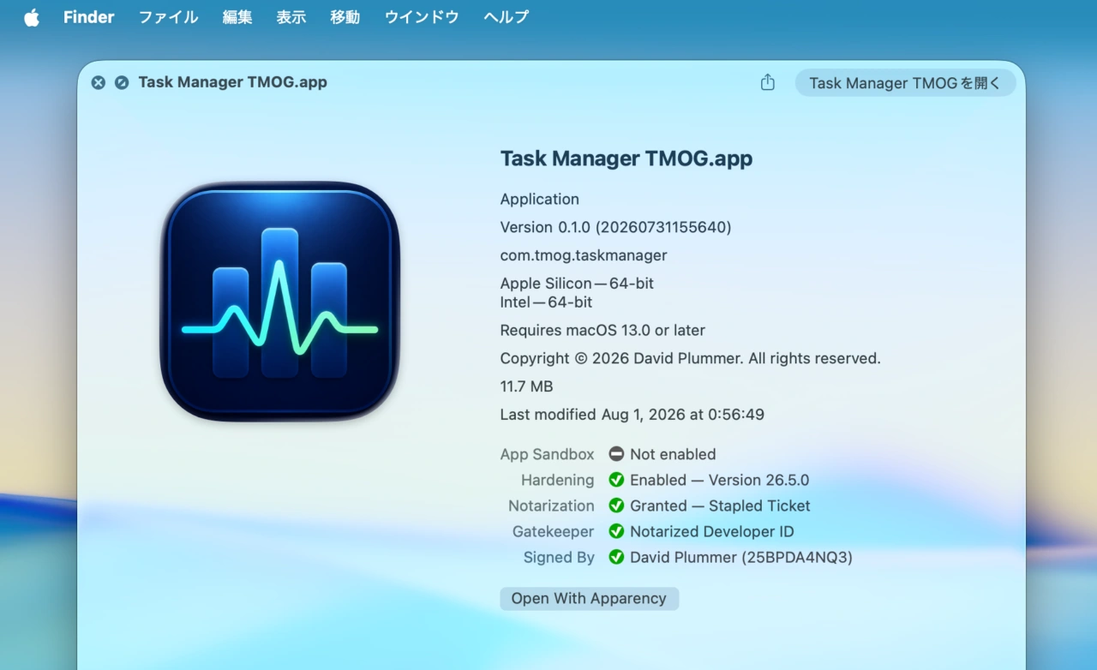This screenshot has width=1097, height=670.
Task: Click the Hardening label
Action: click(x=558, y=480)
